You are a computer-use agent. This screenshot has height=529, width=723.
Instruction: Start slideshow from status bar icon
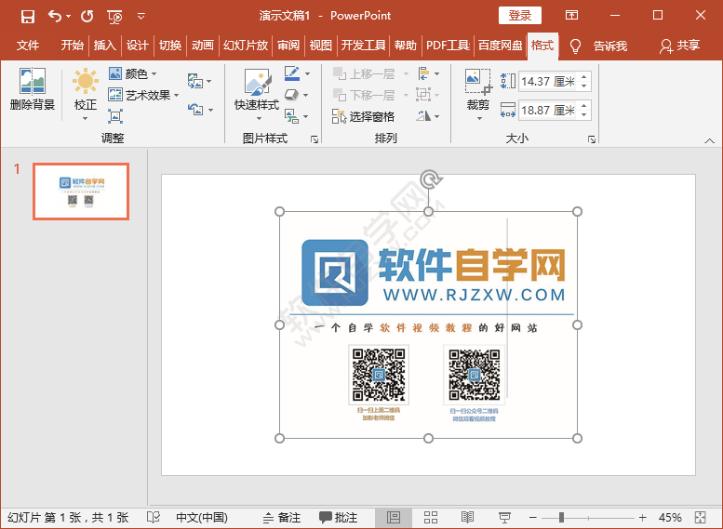505,517
